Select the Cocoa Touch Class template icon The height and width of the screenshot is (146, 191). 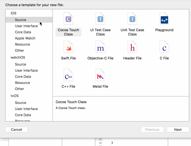(x=68, y=19)
